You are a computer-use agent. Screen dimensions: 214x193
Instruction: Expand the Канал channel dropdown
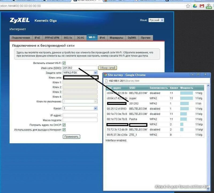[80, 108]
